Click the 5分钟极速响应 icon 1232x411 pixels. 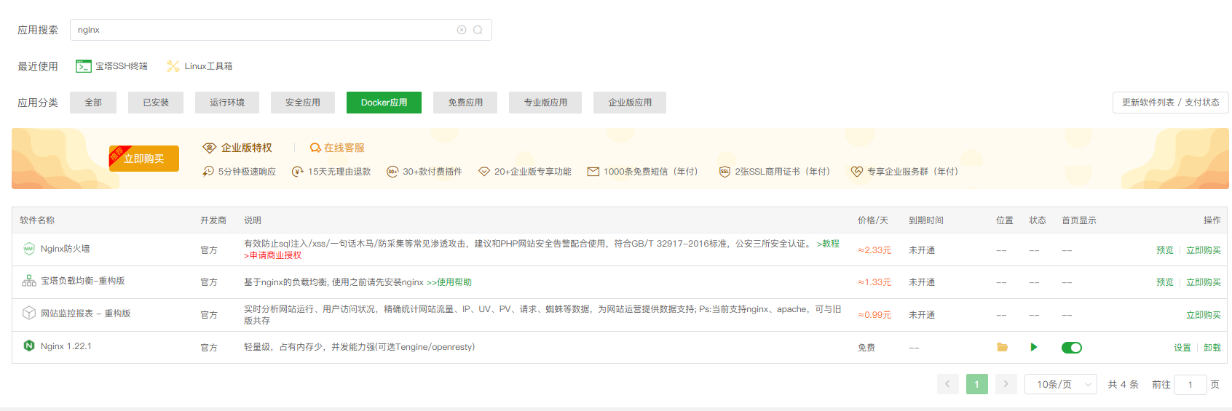click(x=208, y=172)
